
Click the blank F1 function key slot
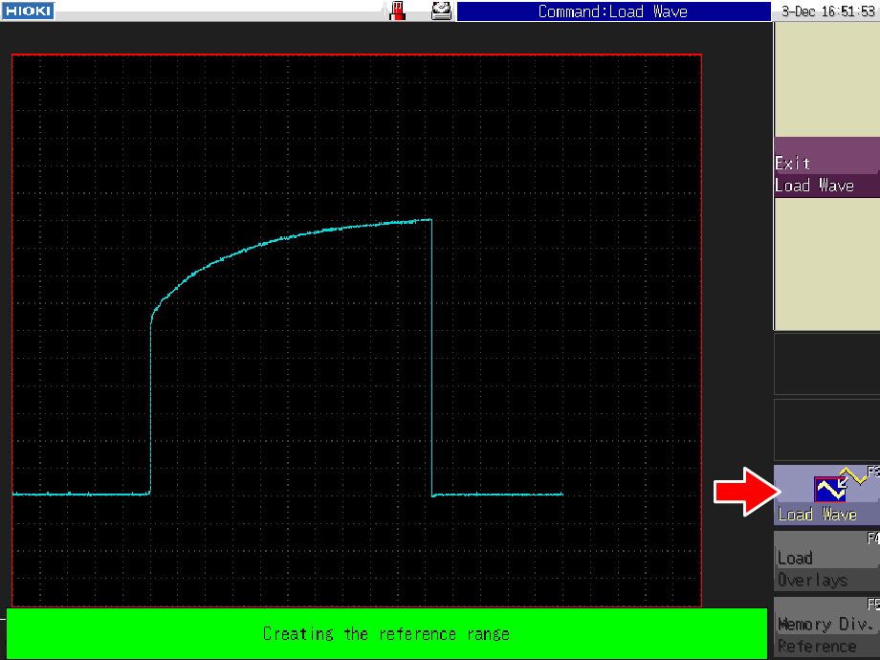click(x=825, y=364)
